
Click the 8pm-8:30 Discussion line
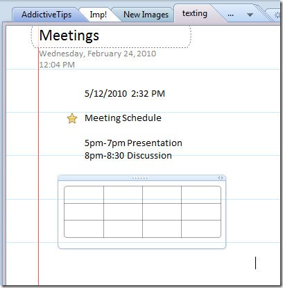click(x=128, y=156)
